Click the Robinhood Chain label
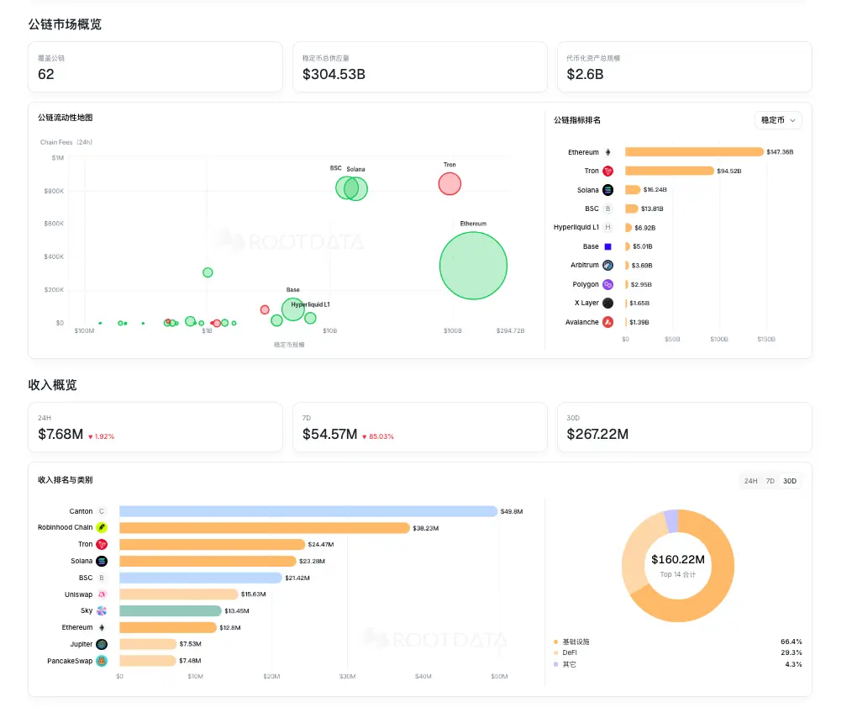Image resolution: width=852 pixels, height=713 pixels. pos(66,527)
